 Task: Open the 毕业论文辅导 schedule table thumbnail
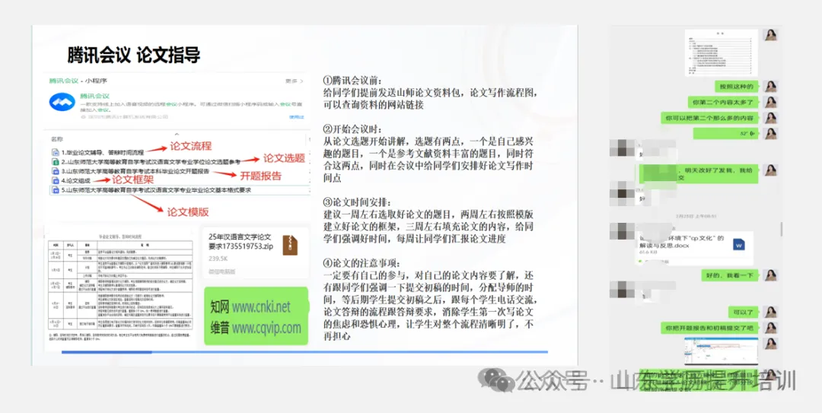(x=121, y=289)
